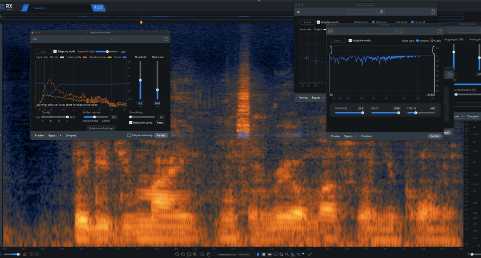The width and height of the screenshot is (481, 258).
Task: Open the Voice De-noise preset dropdown
Action: (362, 11)
